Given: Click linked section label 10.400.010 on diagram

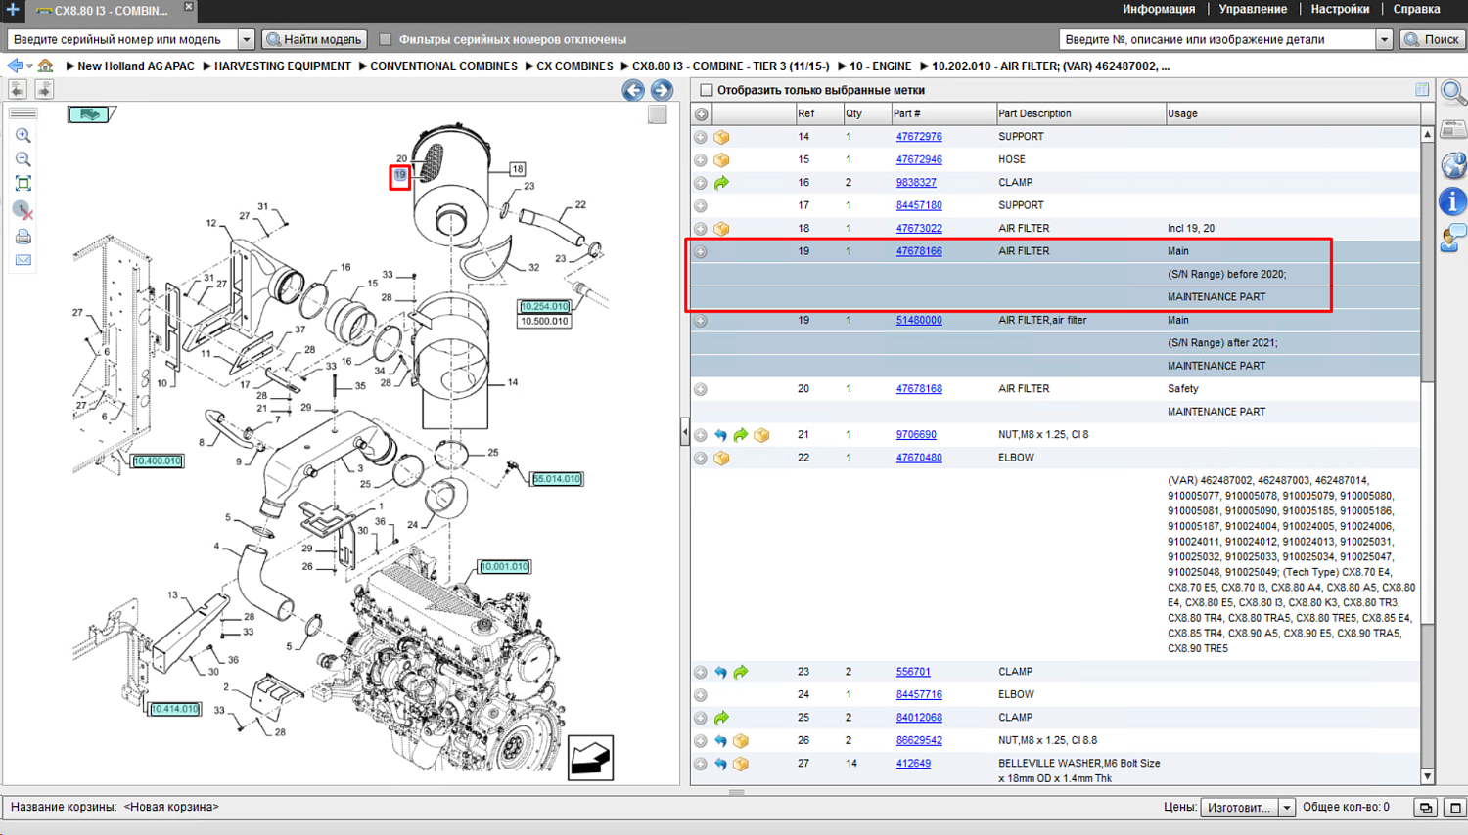Looking at the screenshot, I should click(x=157, y=461).
